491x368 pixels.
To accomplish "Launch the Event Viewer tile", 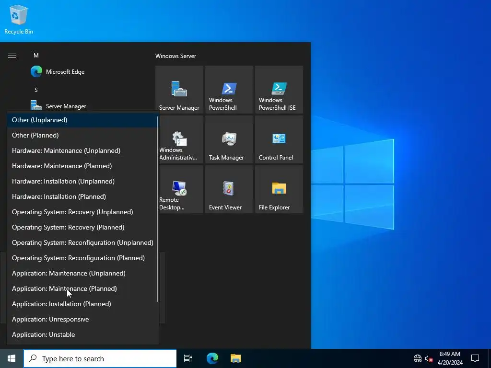I will 229,189.
